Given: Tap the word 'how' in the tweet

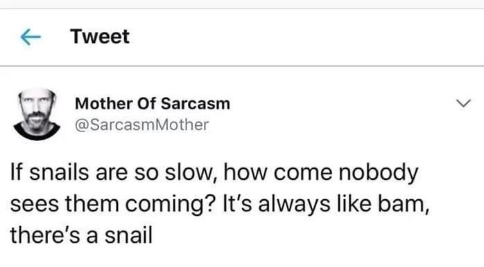Looking at the screenshot, I should pyautogui.click(x=245, y=172).
